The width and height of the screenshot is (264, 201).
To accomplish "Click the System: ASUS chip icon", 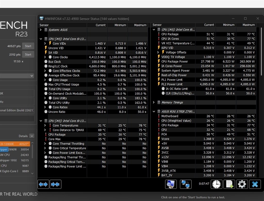I will (46, 30).
